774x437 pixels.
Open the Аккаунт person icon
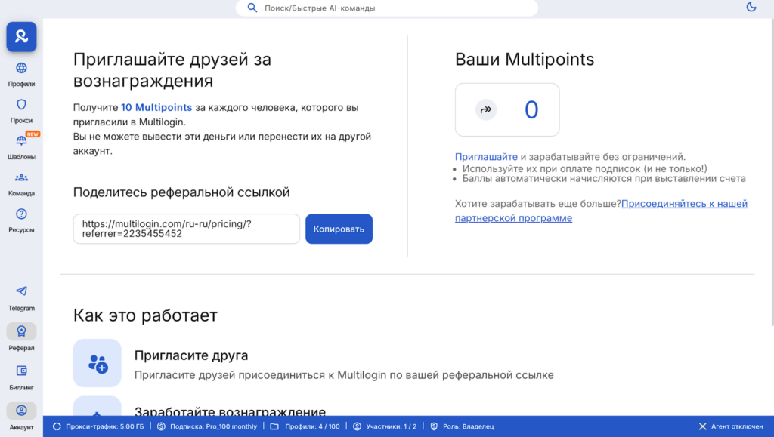21,411
